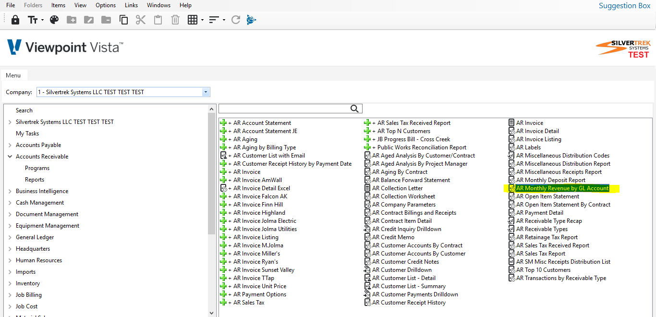The height and width of the screenshot is (317, 656).
Task: Open the font size dropdown arrow
Action: tap(42, 20)
